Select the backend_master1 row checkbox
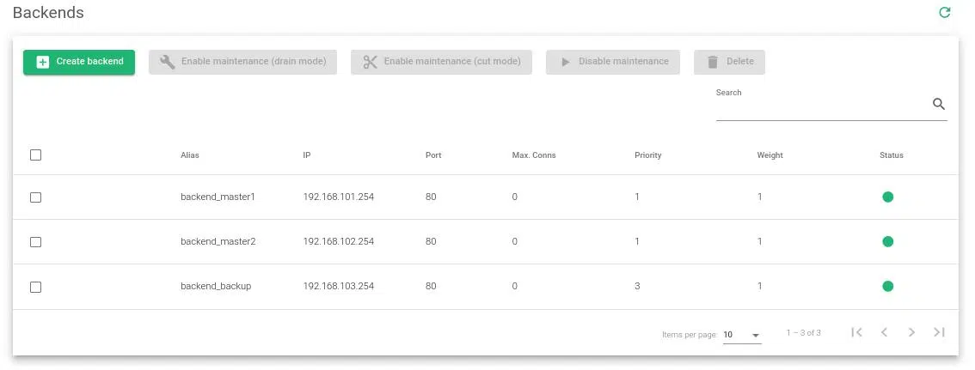This screenshot has width=975, height=370. [x=36, y=197]
